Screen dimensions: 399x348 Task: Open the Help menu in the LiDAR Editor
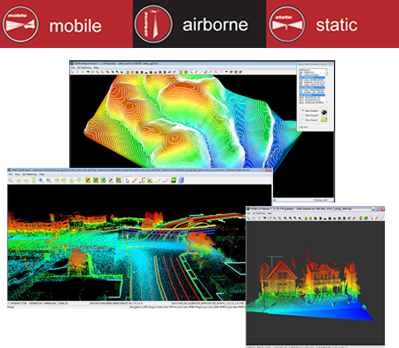click(42, 174)
